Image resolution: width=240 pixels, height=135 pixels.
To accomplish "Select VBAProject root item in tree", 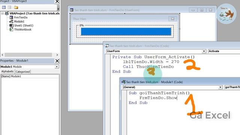I will point(34,13).
